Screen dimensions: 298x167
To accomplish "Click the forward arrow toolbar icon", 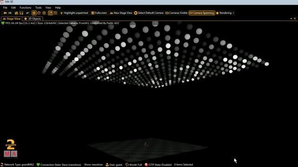I will [10, 13].
